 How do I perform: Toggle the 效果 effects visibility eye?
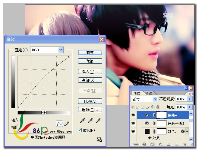click(x=150, y=138)
